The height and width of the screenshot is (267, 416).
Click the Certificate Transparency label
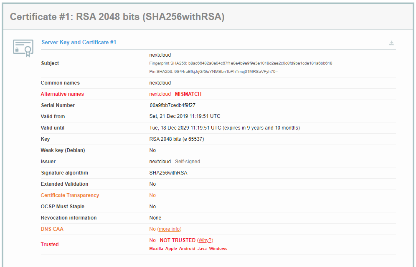pos(70,195)
